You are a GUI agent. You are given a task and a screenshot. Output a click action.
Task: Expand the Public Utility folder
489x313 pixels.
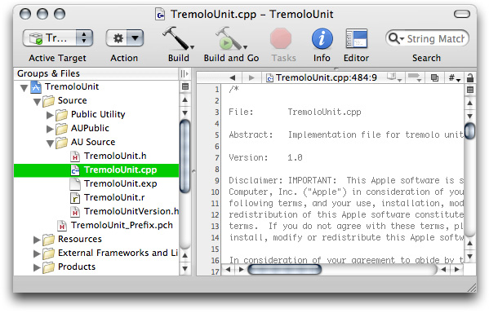coord(50,115)
